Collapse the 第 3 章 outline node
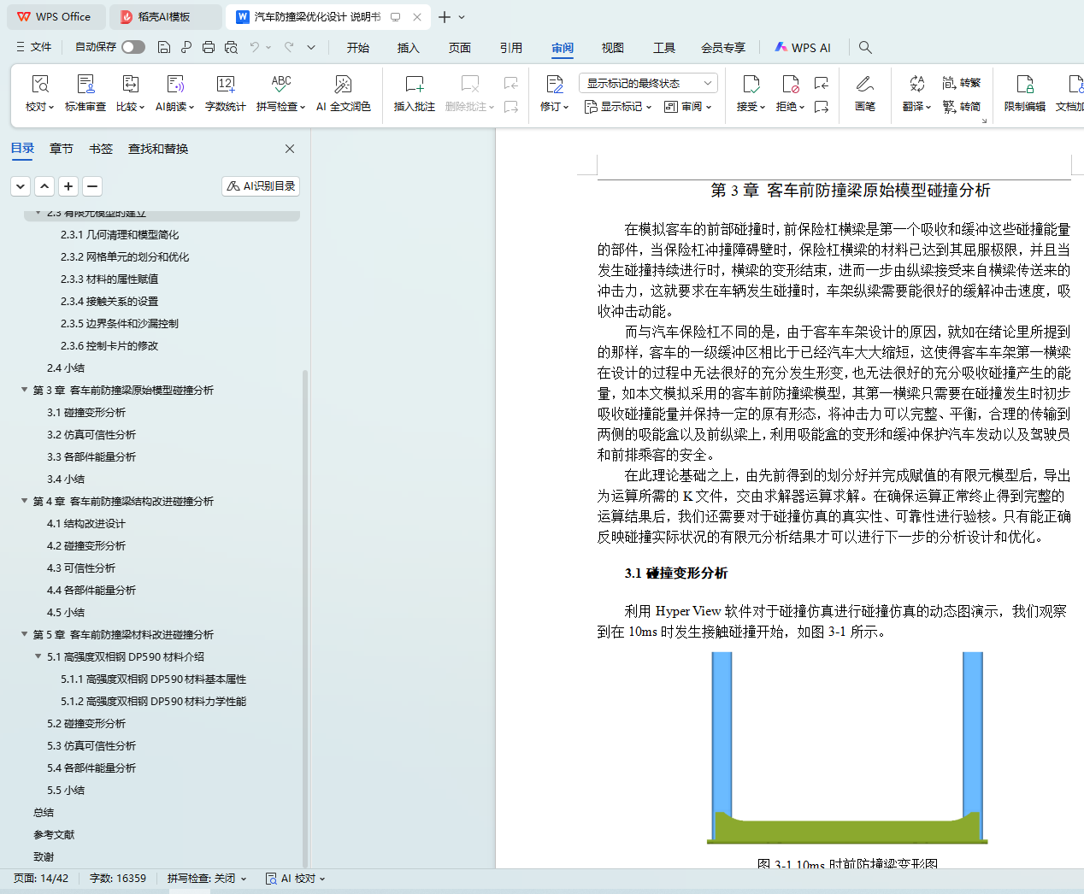1084x894 pixels. pyautogui.click(x=25, y=390)
